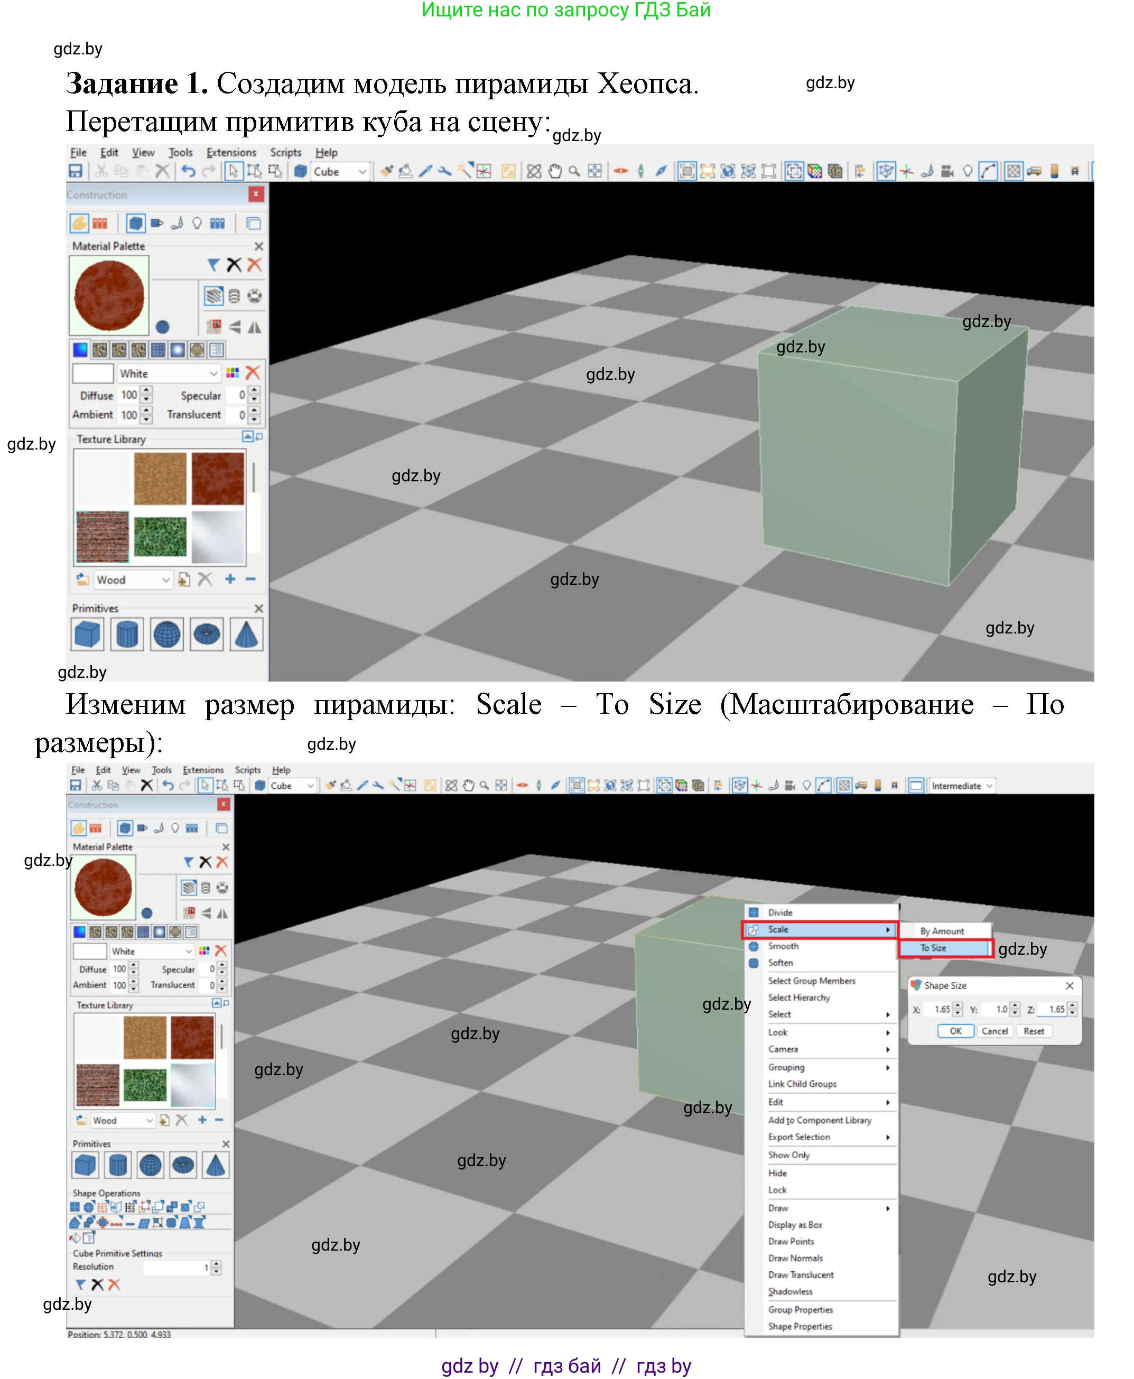Select the cone primitive in first Primitives panel
The image size is (1134, 1379).
pos(246,635)
